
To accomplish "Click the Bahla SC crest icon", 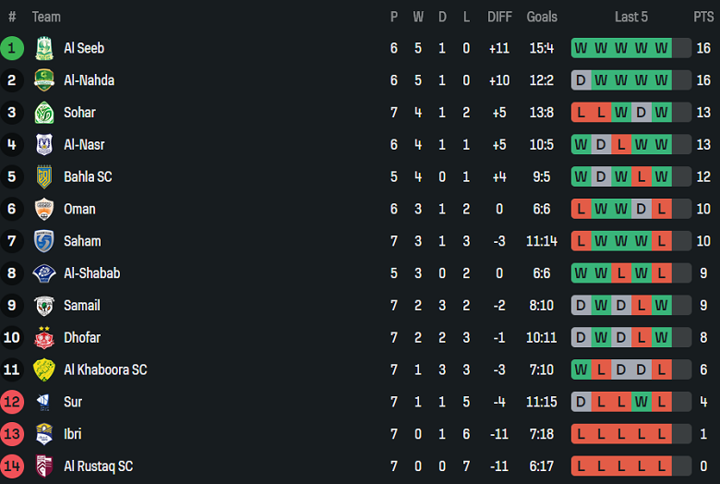I will (x=43, y=176).
